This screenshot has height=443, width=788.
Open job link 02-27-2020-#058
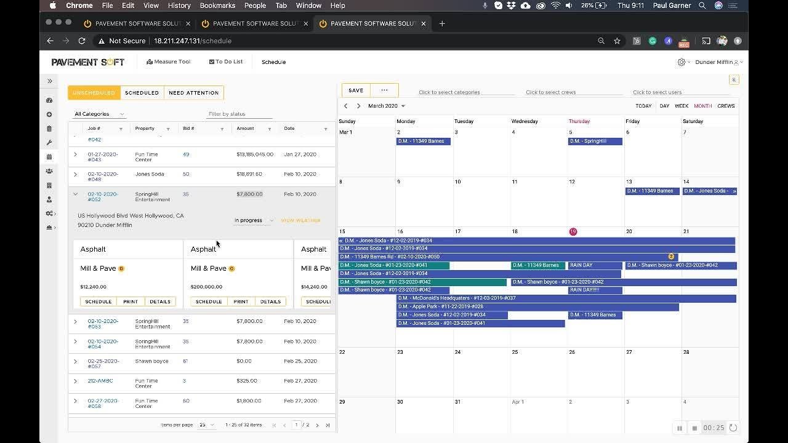(103, 403)
